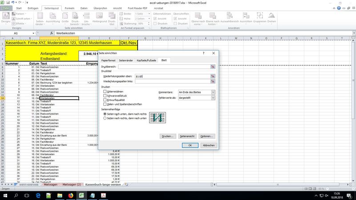Expand the Fehlerwerte als dropdown
This screenshot has width=356, height=200.
point(213,98)
